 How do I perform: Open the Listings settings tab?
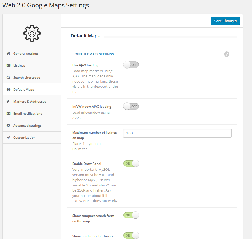pos(19,65)
